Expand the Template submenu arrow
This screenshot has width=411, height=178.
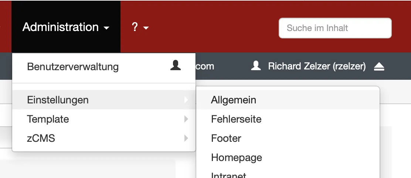click(x=186, y=119)
